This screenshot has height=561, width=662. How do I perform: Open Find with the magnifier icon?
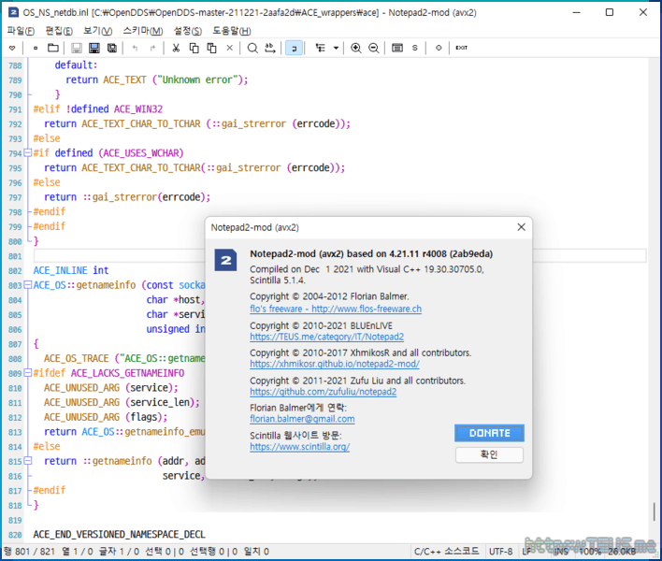pos(252,48)
